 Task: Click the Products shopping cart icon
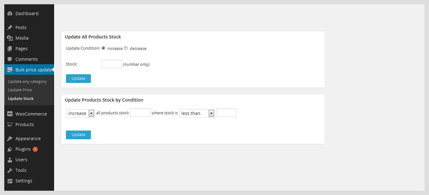click(x=10, y=125)
